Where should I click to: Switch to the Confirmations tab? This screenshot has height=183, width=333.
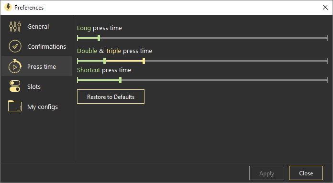[x=46, y=46]
